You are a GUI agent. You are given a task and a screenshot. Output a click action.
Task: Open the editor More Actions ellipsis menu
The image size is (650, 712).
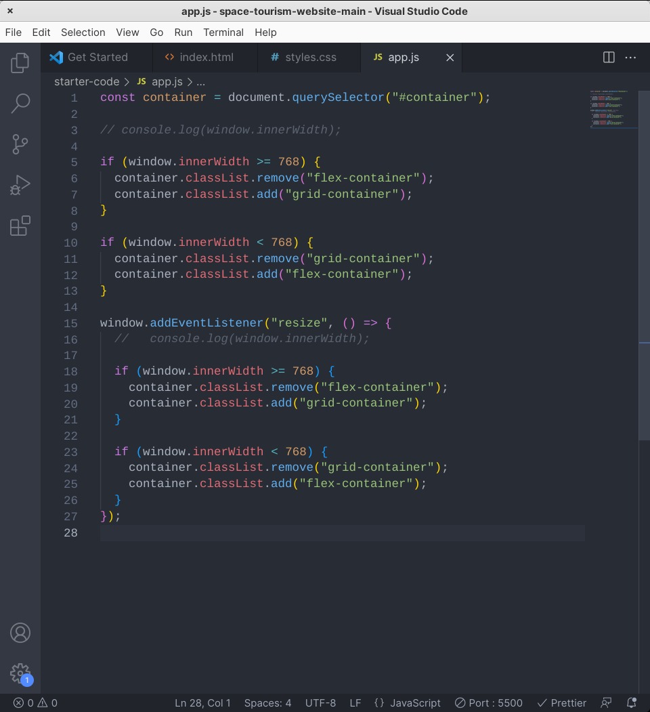630,58
